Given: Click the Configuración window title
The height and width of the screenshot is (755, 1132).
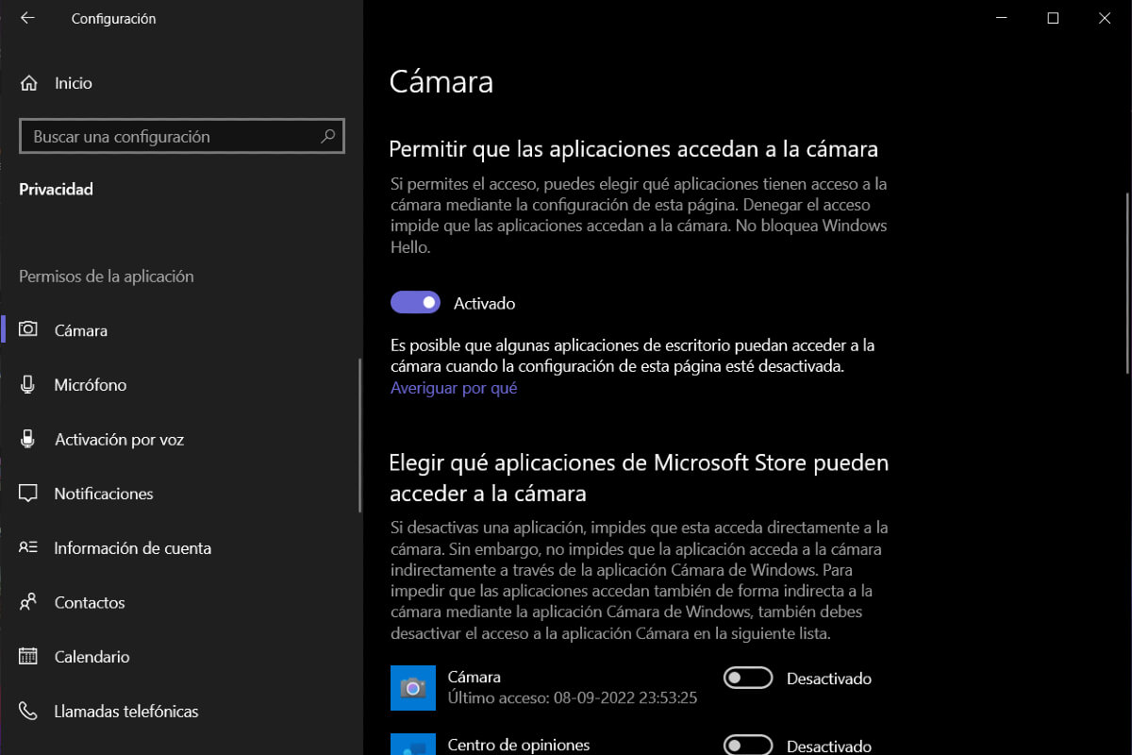Looking at the screenshot, I should point(114,19).
